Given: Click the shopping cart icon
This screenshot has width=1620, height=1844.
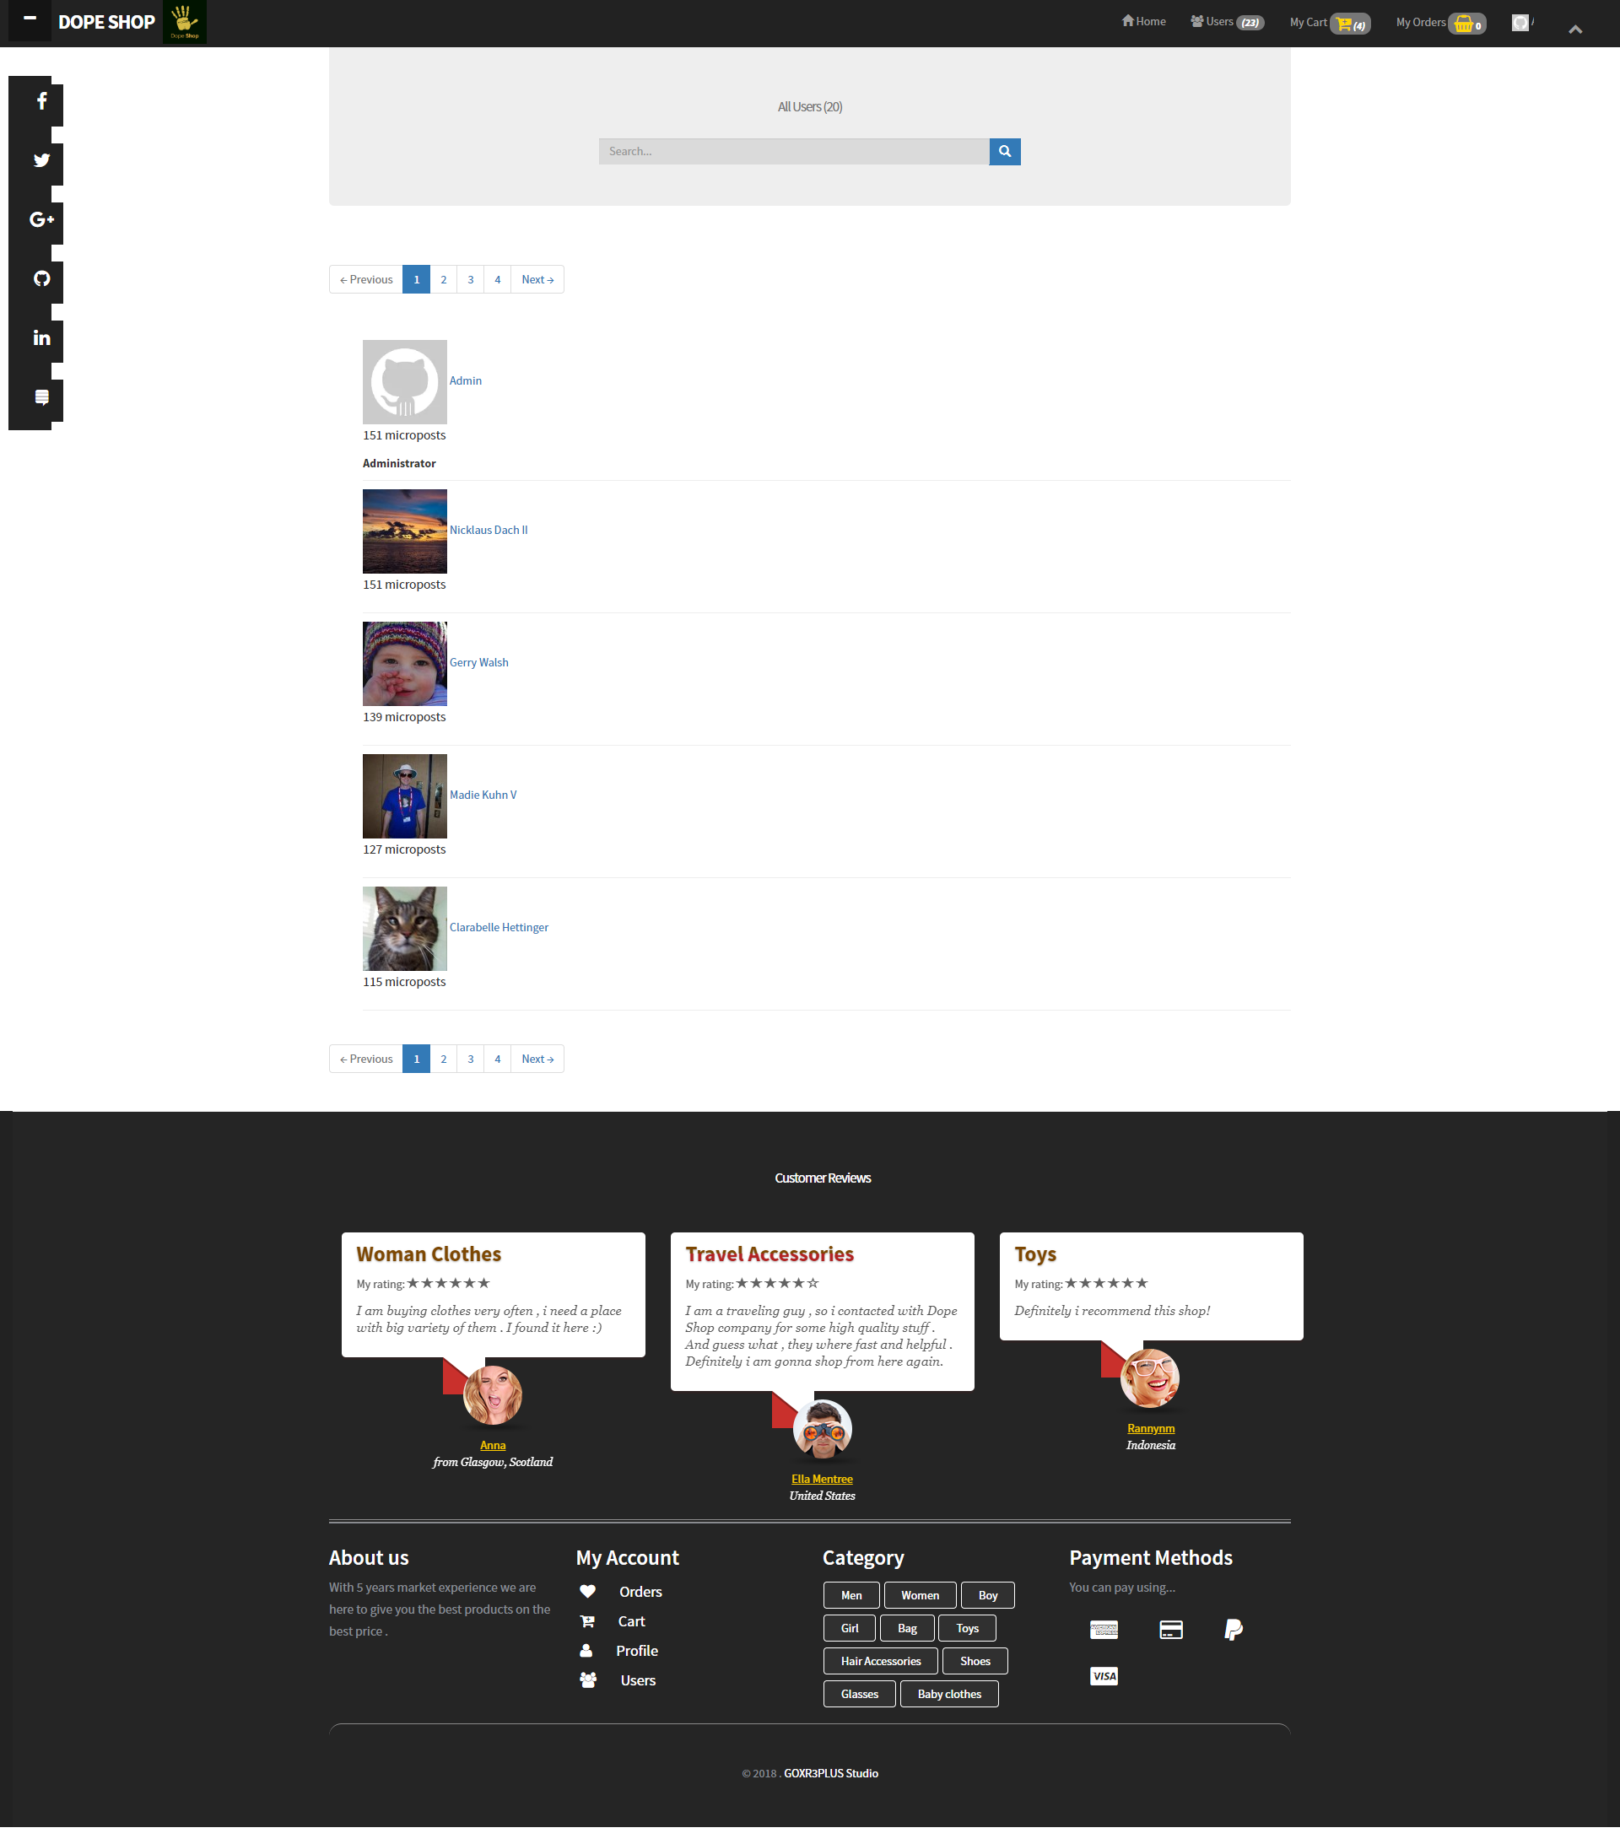Looking at the screenshot, I should (1346, 24).
